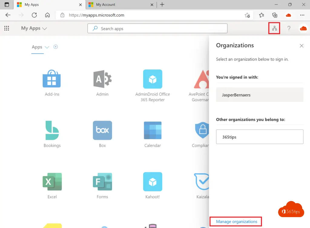Click the address bar URL
The width and height of the screenshot is (310, 228).
[97, 15]
